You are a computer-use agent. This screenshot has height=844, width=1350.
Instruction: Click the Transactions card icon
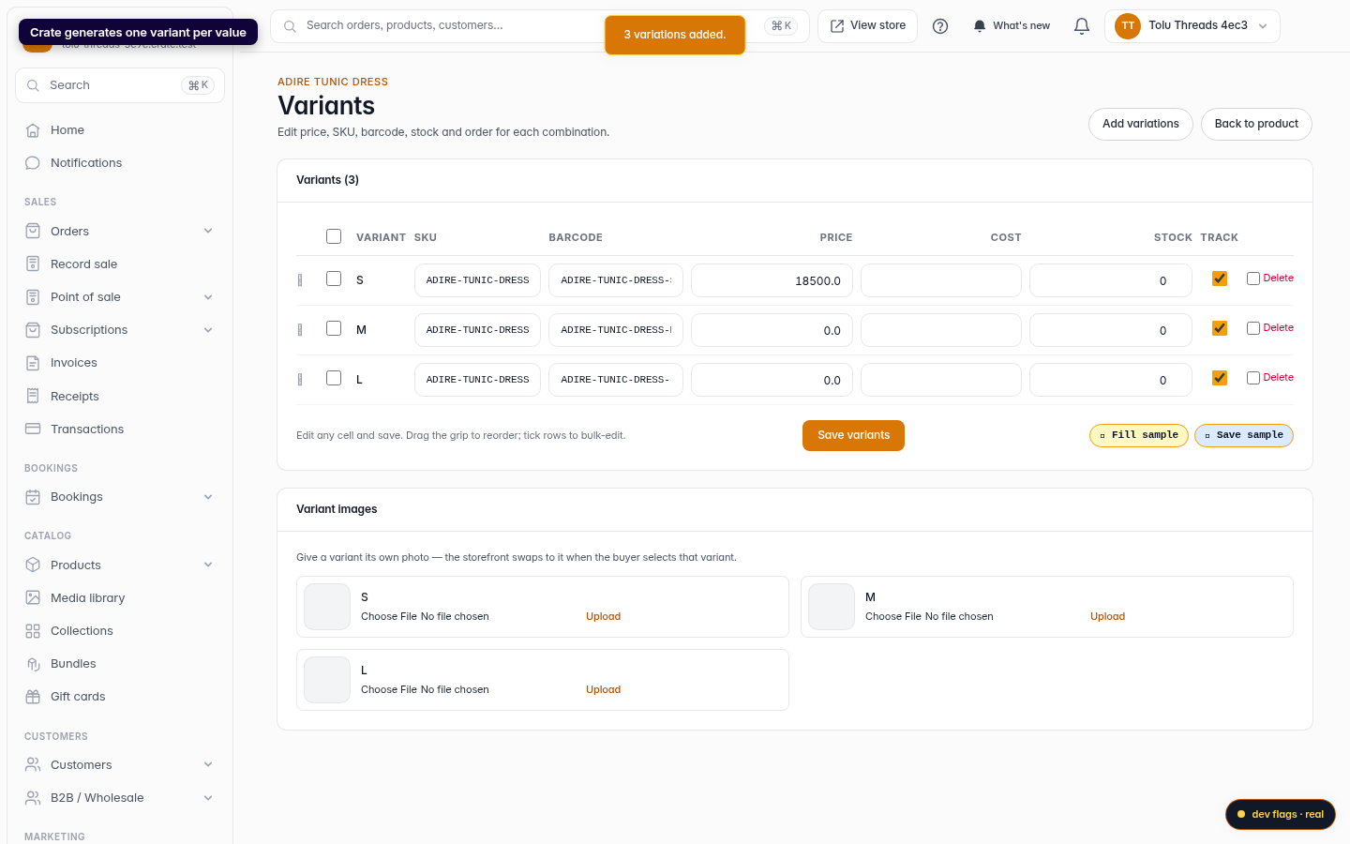(x=33, y=430)
